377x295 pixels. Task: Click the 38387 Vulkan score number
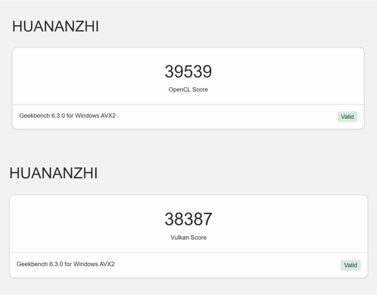[x=188, y=219]
